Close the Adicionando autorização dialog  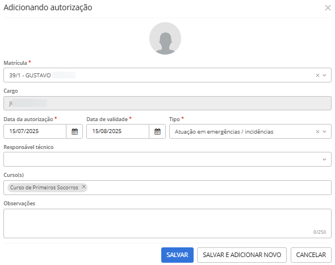[x=328, y=8]
